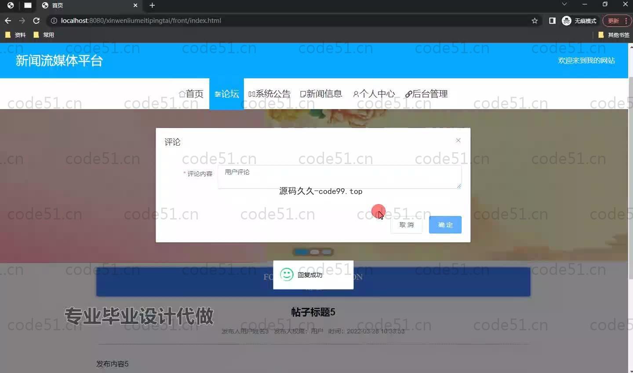Screen dimensions: 633x373
Task: Select the 论坛 navigation tab
Action: (226, 94)
